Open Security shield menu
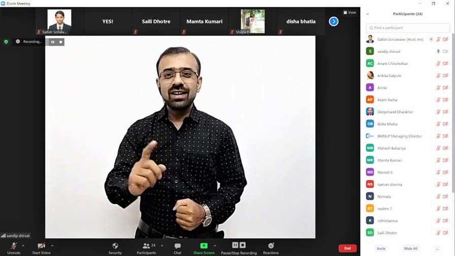The image size is (455, 256). [115, 248]
